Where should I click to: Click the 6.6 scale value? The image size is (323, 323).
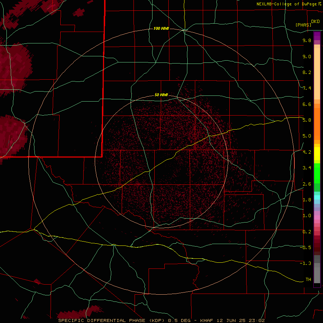click(307, 104)
